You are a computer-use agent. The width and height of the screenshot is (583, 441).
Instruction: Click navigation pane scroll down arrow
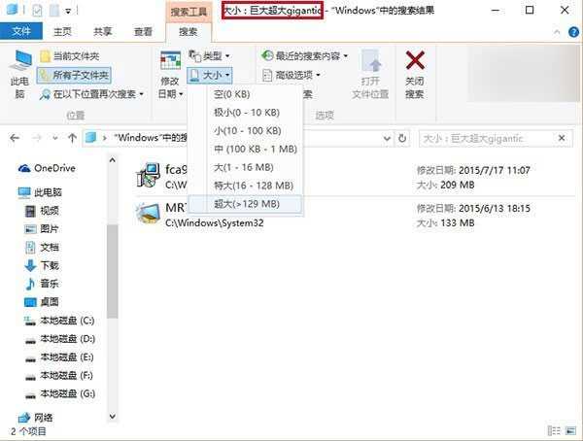113,417
